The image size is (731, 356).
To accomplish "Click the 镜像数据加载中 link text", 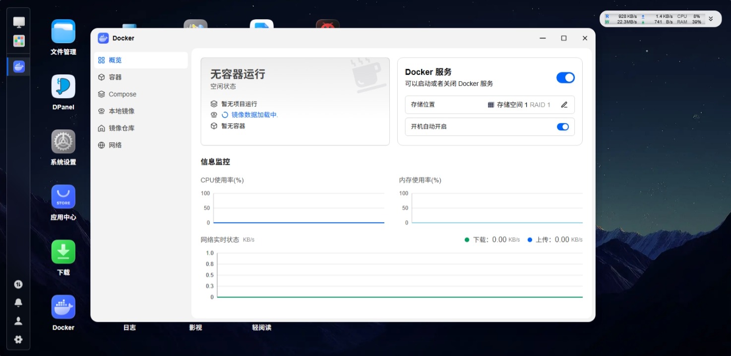I will 255,115.
